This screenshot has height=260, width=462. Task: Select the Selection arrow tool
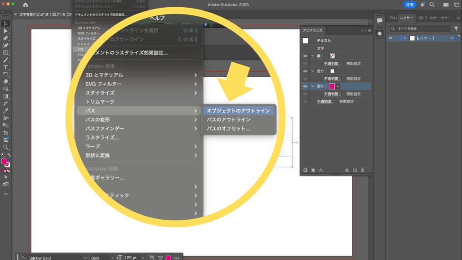tap(6, 23)
